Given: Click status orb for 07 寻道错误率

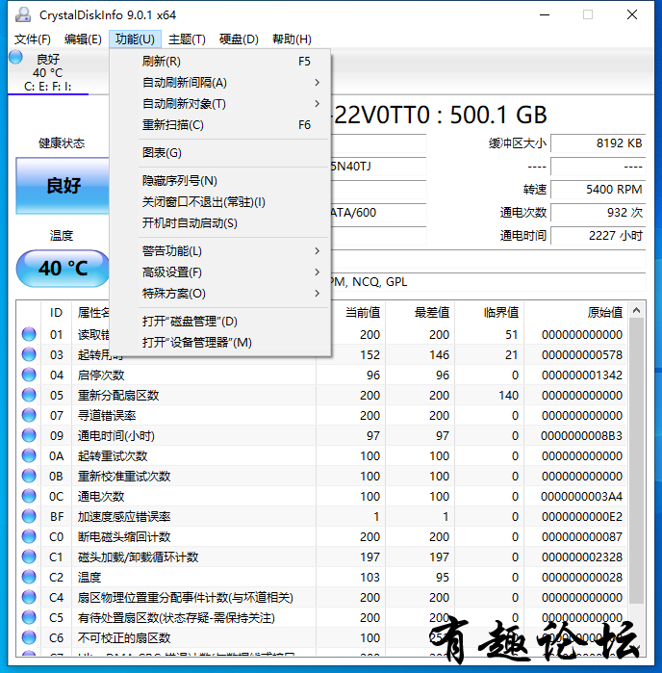Looking at the screenshot, I should [x=29, y=415].
